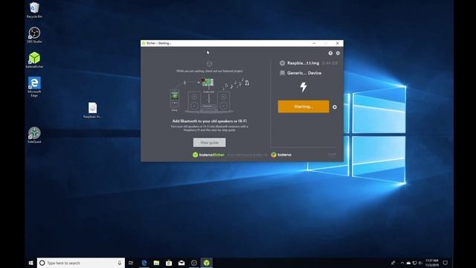Click the orange Starting button
Screen dimensions: 476x268
303,106
